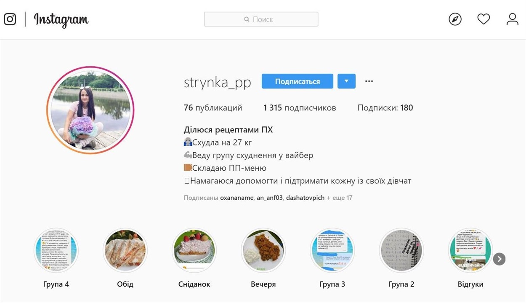The width and height of the screenshot is (526, 303).
Task: Open the Група 2 story highlight
Action: click(x=401, y=251)
